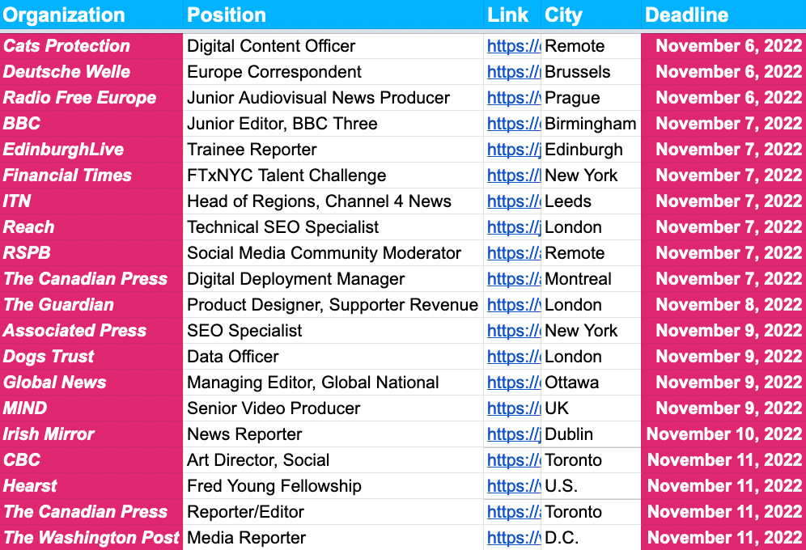Select the BBC organization cell

point(91,124)
